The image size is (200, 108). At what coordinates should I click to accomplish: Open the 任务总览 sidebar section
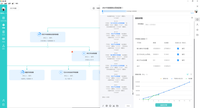click(3, 19)
